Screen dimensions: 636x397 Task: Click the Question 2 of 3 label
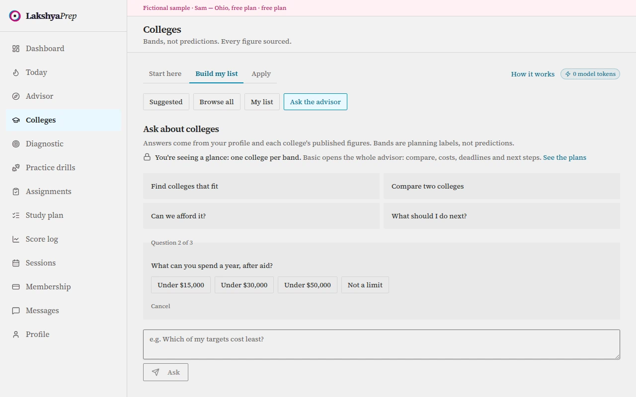pyautogui.click(x=172, y=243)
